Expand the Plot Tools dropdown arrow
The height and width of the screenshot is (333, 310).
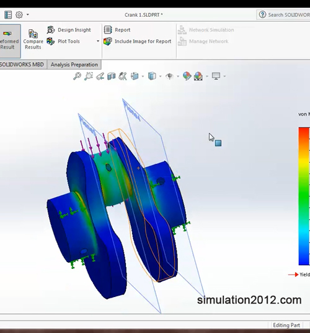(98, 41)
